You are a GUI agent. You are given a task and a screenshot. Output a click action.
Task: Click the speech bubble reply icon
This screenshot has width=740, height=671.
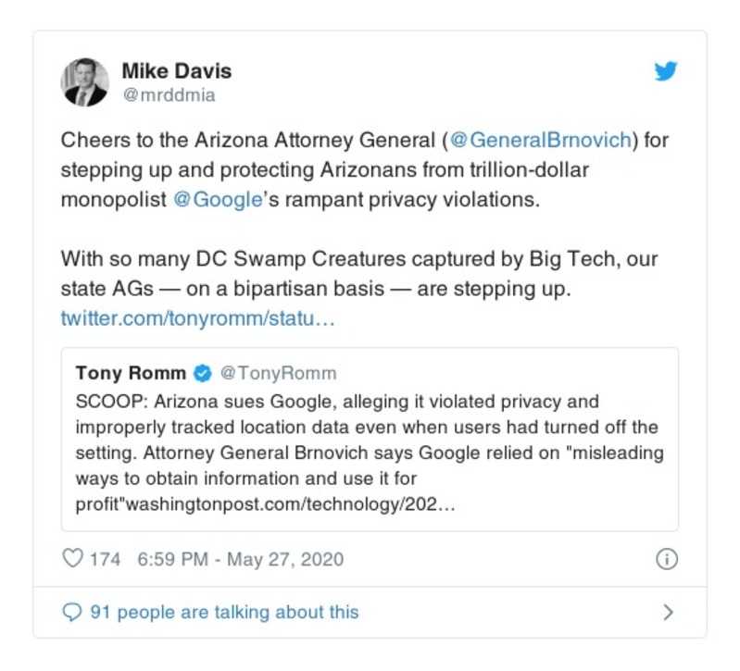coord(71,612)
